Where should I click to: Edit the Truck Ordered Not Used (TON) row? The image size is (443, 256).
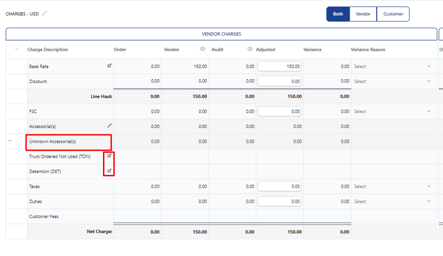pyautogui.click(x=109, y=156)
